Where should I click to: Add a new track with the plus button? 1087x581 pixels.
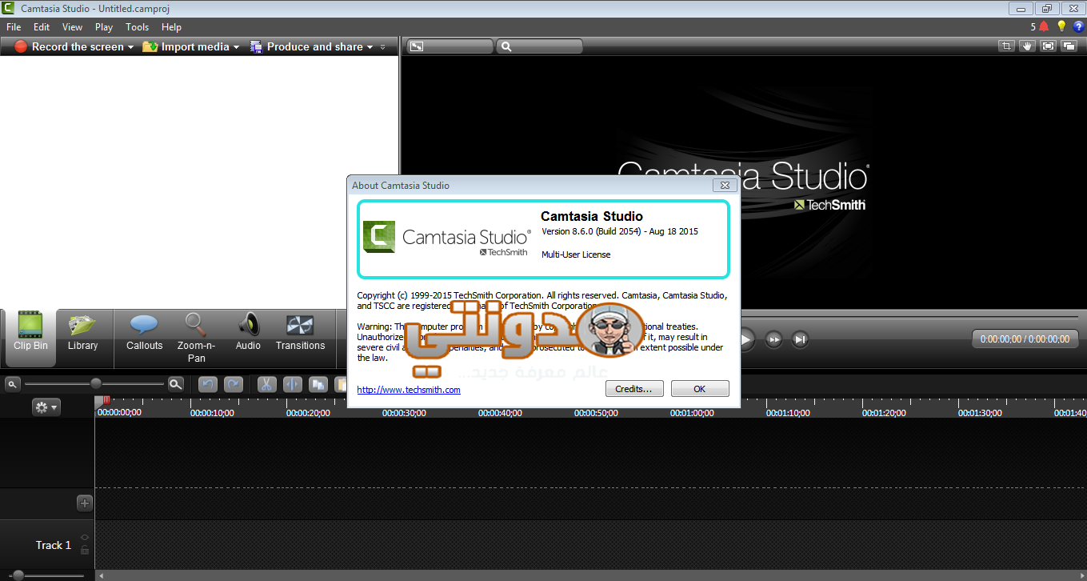[x=85, y=503]
